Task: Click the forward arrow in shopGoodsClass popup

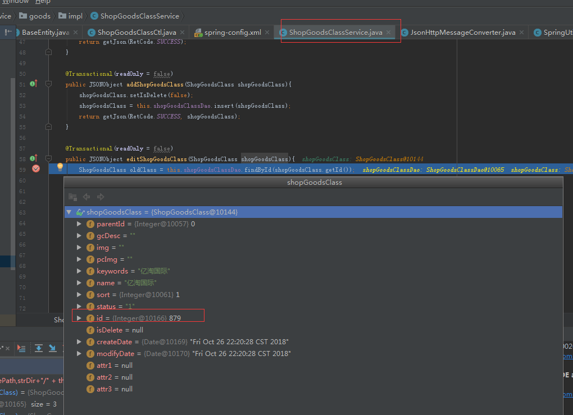Action: (x=101, y=197)
